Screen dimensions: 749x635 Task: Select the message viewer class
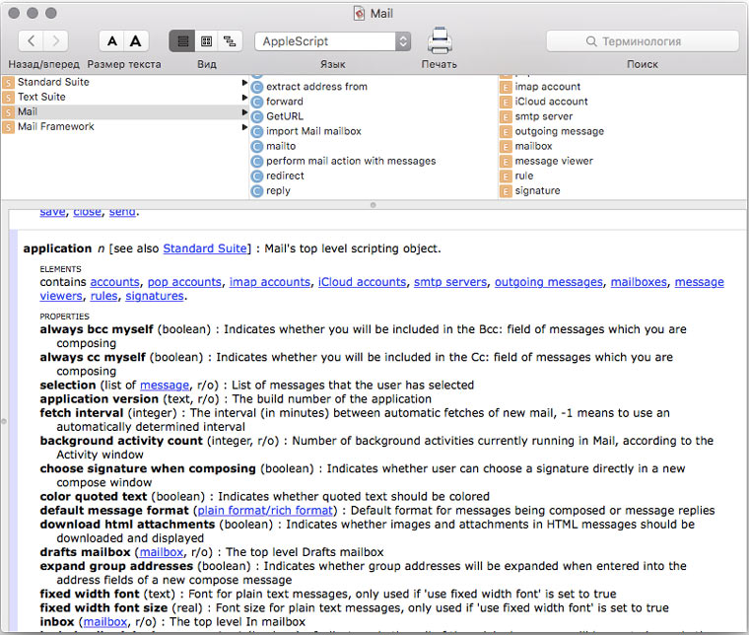tap(554, 161)
